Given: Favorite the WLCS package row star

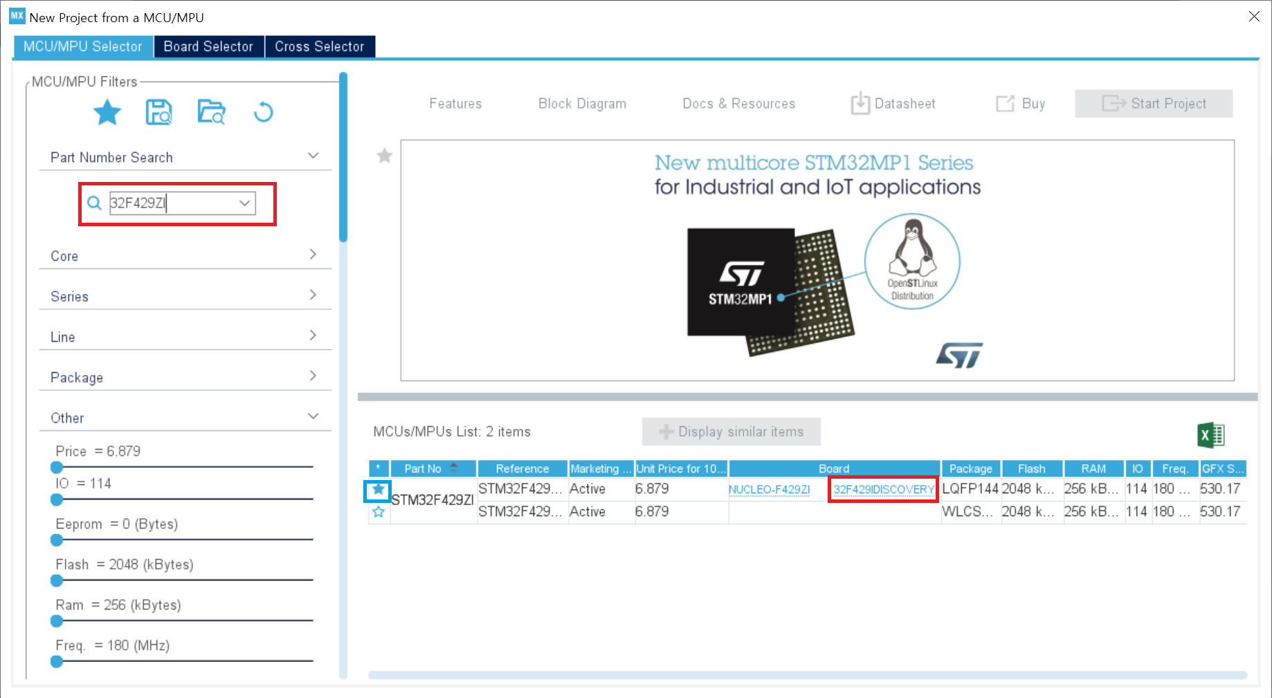Looking at the screenshot, I should pyautogui.click(x=378, y=512).
